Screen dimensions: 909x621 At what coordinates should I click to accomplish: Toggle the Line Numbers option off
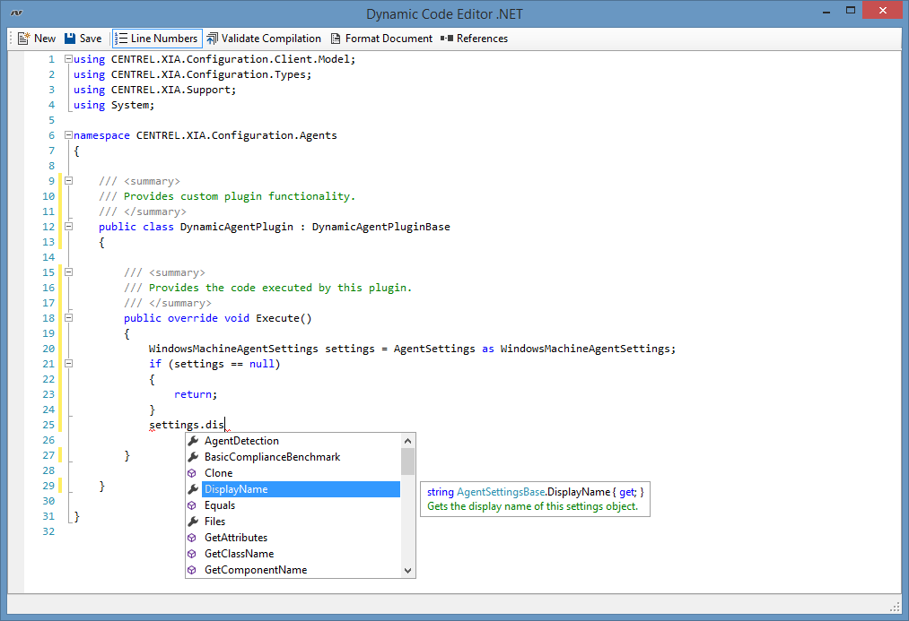tap(156, 39)
